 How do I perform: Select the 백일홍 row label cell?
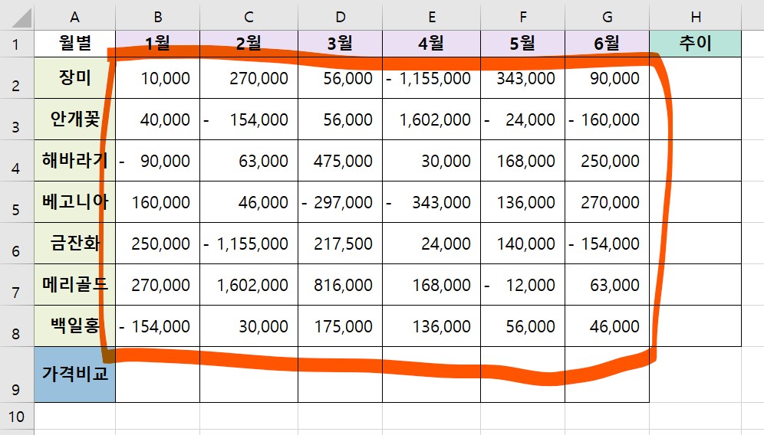(x=74, y=326)
